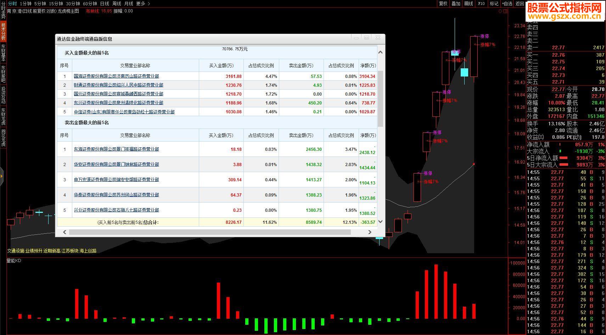Viewport: 606px width, 335px height.
Task: Click the left arrow of the dialog's horizontal scrollbar
Action: click(x=65, y=232)
